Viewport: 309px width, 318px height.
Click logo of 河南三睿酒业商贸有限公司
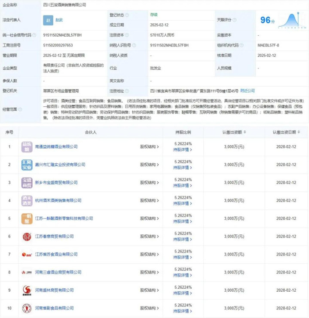[x=27, y=272]
